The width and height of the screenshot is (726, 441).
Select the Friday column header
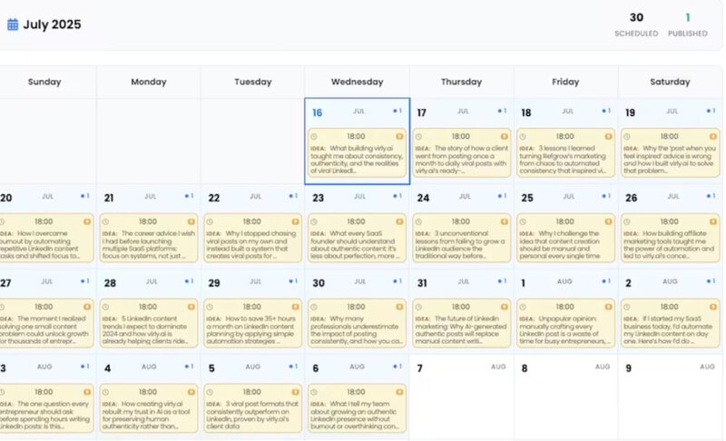tap(565, 82)
